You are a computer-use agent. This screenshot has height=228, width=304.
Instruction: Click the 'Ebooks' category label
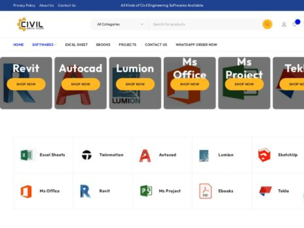click(226, 191)
